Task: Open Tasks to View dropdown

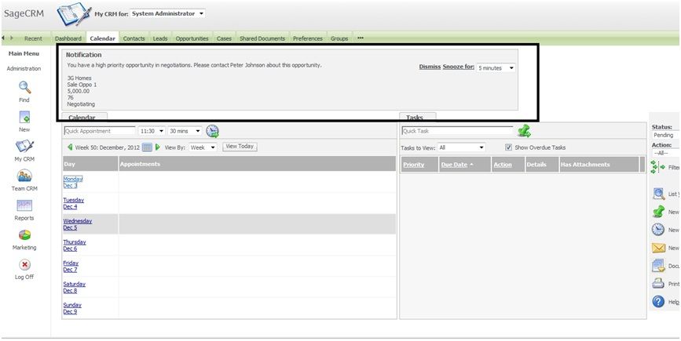Action: point(461,147)
